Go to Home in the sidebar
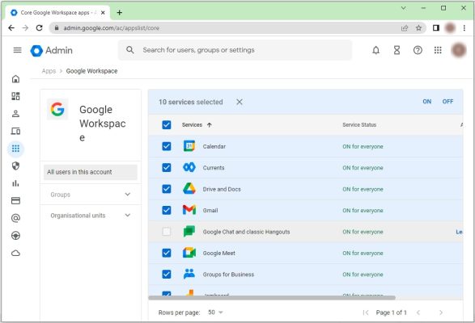Image resolution: width=475 pixels, height=323 pixels. click(15, 79)
